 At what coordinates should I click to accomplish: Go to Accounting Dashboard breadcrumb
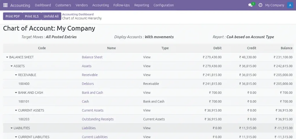point(78,14)
